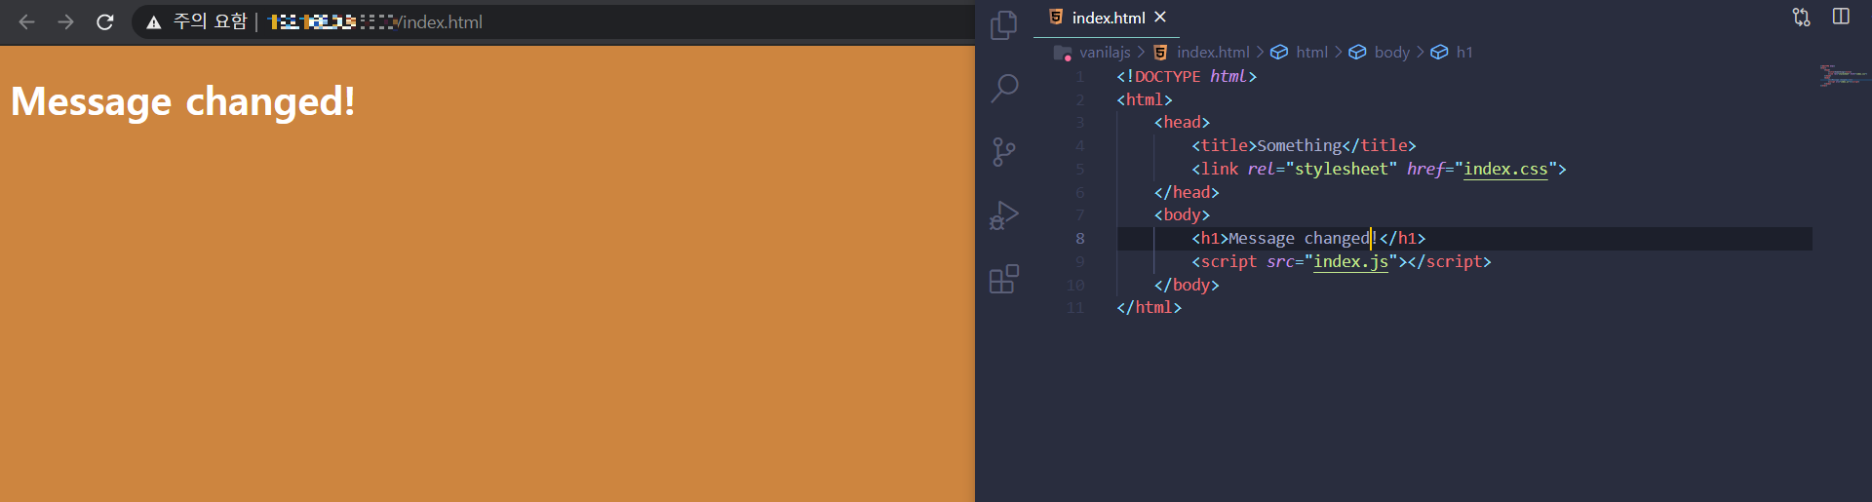Go forward in the browser

point(65,21)
